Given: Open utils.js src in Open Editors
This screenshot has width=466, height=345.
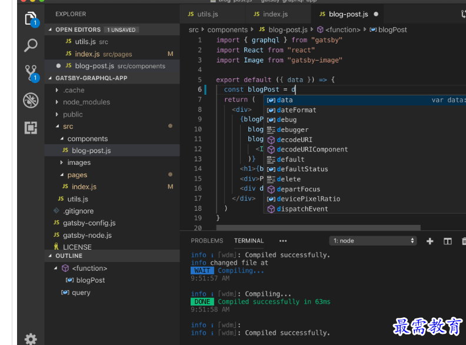Looking at the screenshot, I should click(x=112, y=42).
